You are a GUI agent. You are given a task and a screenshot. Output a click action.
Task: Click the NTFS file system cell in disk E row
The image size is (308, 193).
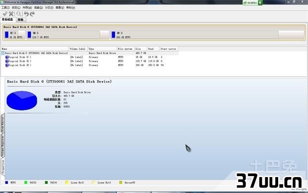[121, 65]
